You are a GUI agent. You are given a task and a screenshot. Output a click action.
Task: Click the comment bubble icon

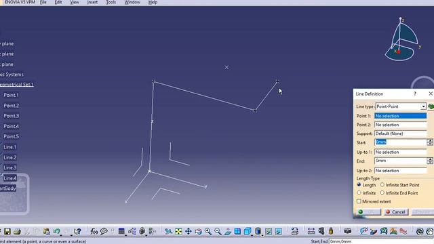(x=104, y=231)
